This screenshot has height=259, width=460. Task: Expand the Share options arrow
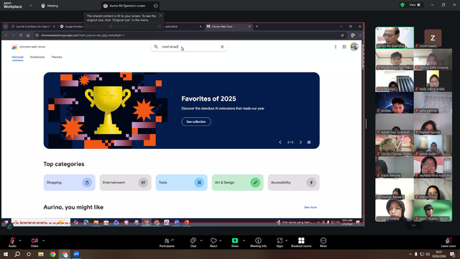point(244,240)
